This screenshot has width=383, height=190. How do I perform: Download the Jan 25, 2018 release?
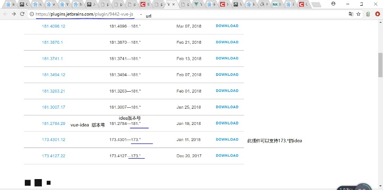pos(227,107)
